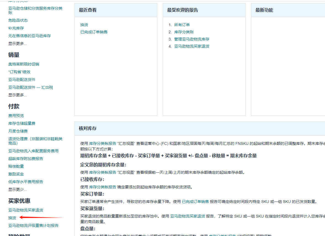Open the 月度仓储费 report

coord(18,131)
